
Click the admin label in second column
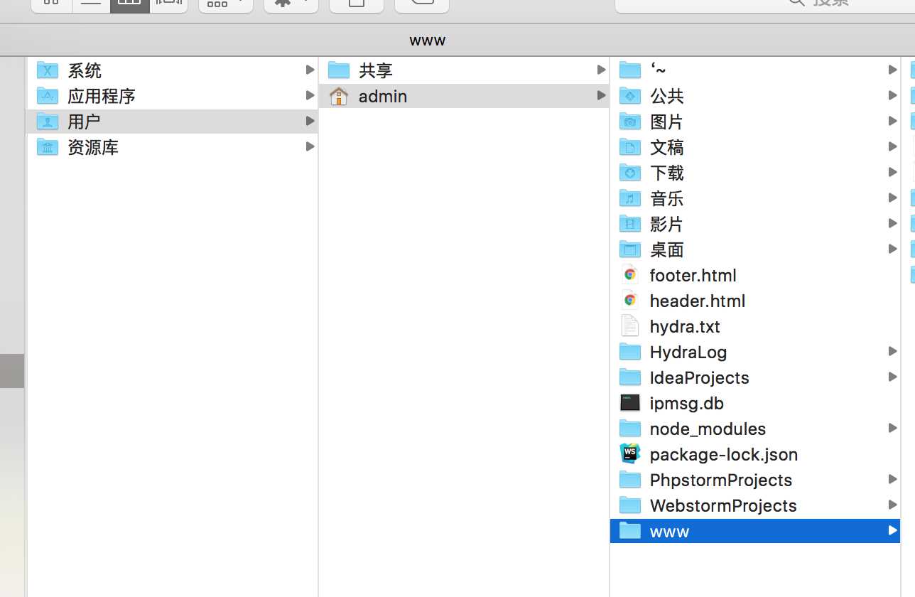point(383,96)
